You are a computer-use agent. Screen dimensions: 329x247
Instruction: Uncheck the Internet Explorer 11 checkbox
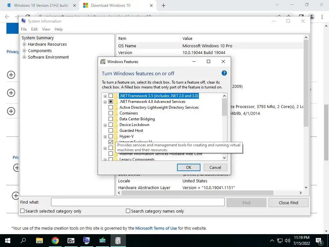pyautogui.click(x=111, y=142)
